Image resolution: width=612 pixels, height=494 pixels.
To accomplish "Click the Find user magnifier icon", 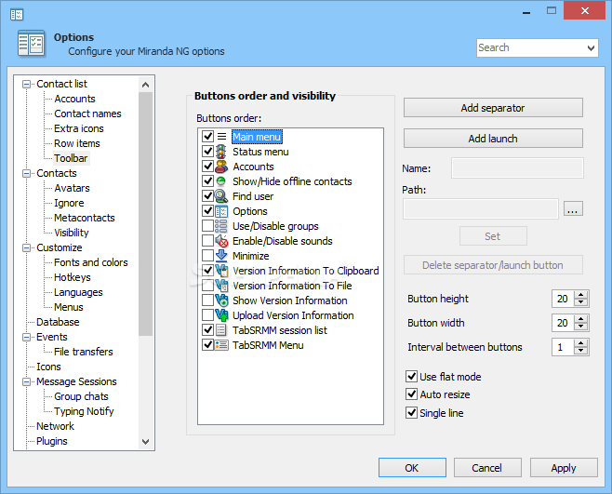I will [x=221, y=196].
